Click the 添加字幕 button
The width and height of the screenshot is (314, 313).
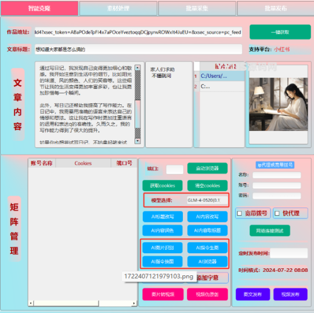(x=208, y=278)
